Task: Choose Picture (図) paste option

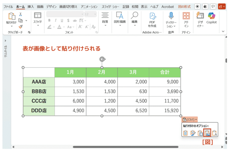Action: click(x=207, y=133)
